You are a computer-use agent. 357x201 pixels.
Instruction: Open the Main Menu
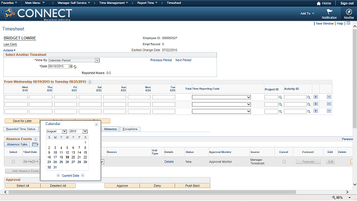coord(35,3)
